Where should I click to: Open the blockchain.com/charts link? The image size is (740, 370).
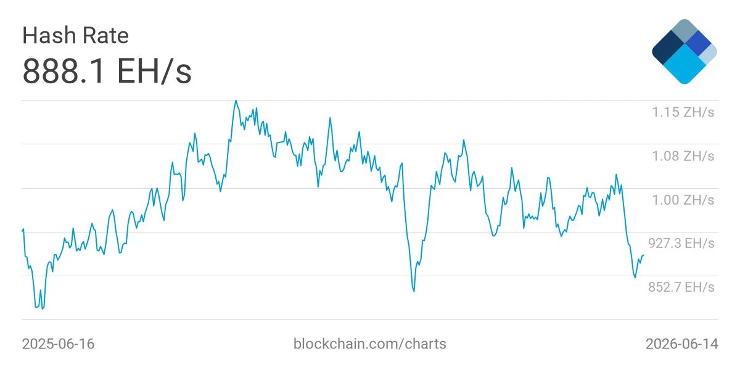click(370, 343)
